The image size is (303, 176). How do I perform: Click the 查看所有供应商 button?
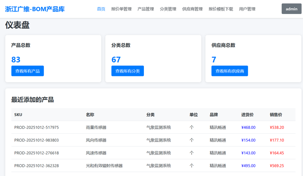tap(230, 71)
